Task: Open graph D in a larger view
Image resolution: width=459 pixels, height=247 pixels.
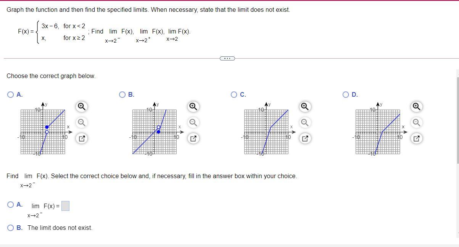Action: click(416, 139)
